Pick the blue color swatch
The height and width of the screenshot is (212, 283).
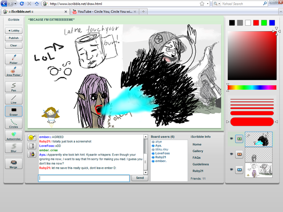click(x=272, y=23)
